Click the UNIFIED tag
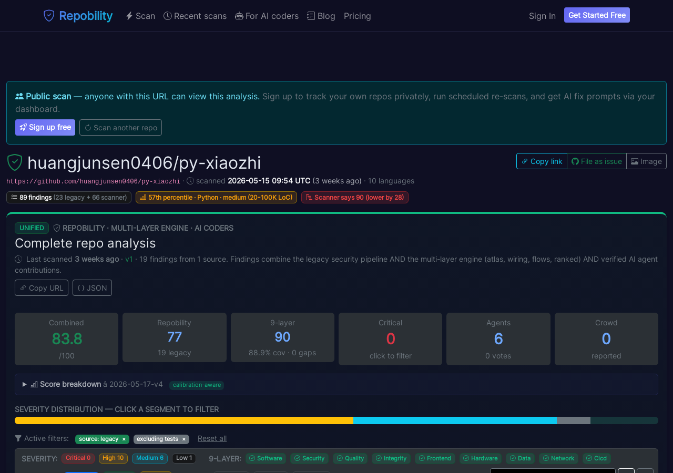 (32, 228)
